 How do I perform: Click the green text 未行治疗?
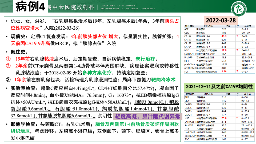coord(145,59)
